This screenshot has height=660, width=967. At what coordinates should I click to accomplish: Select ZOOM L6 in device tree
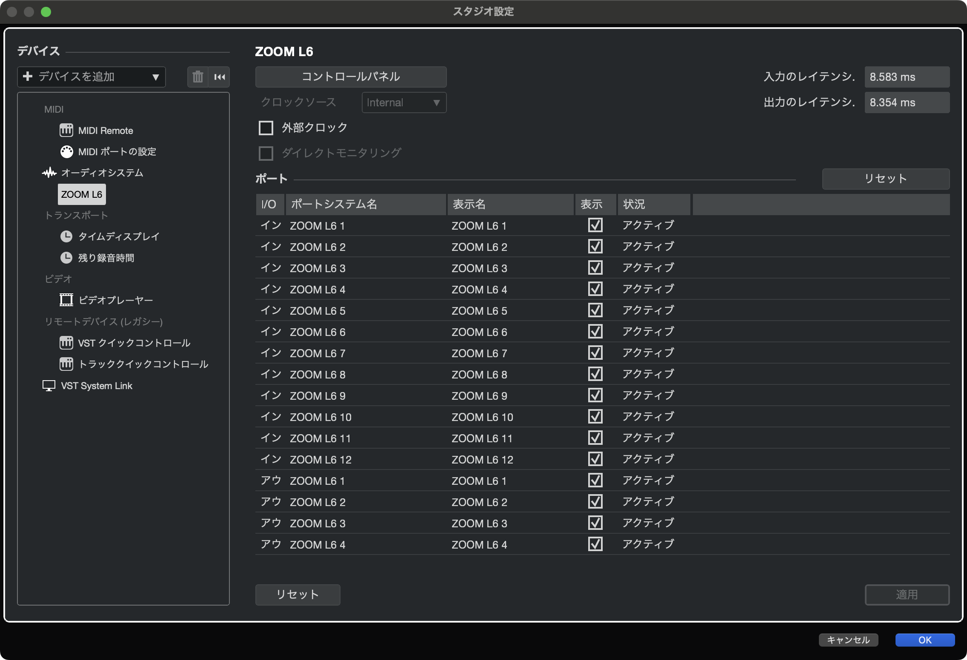82,194
